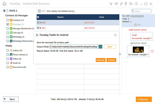Enable Only display the deleted items switch
Viewport: 155px width, 104px height.
42,11
